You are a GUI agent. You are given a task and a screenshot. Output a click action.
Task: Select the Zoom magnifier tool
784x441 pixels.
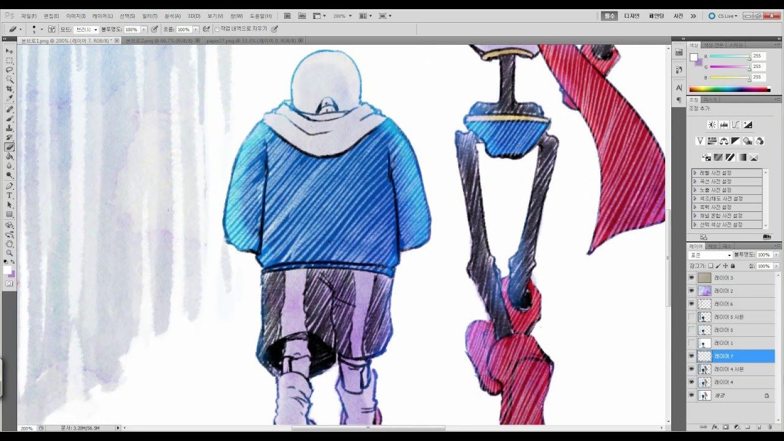point(10,253)
